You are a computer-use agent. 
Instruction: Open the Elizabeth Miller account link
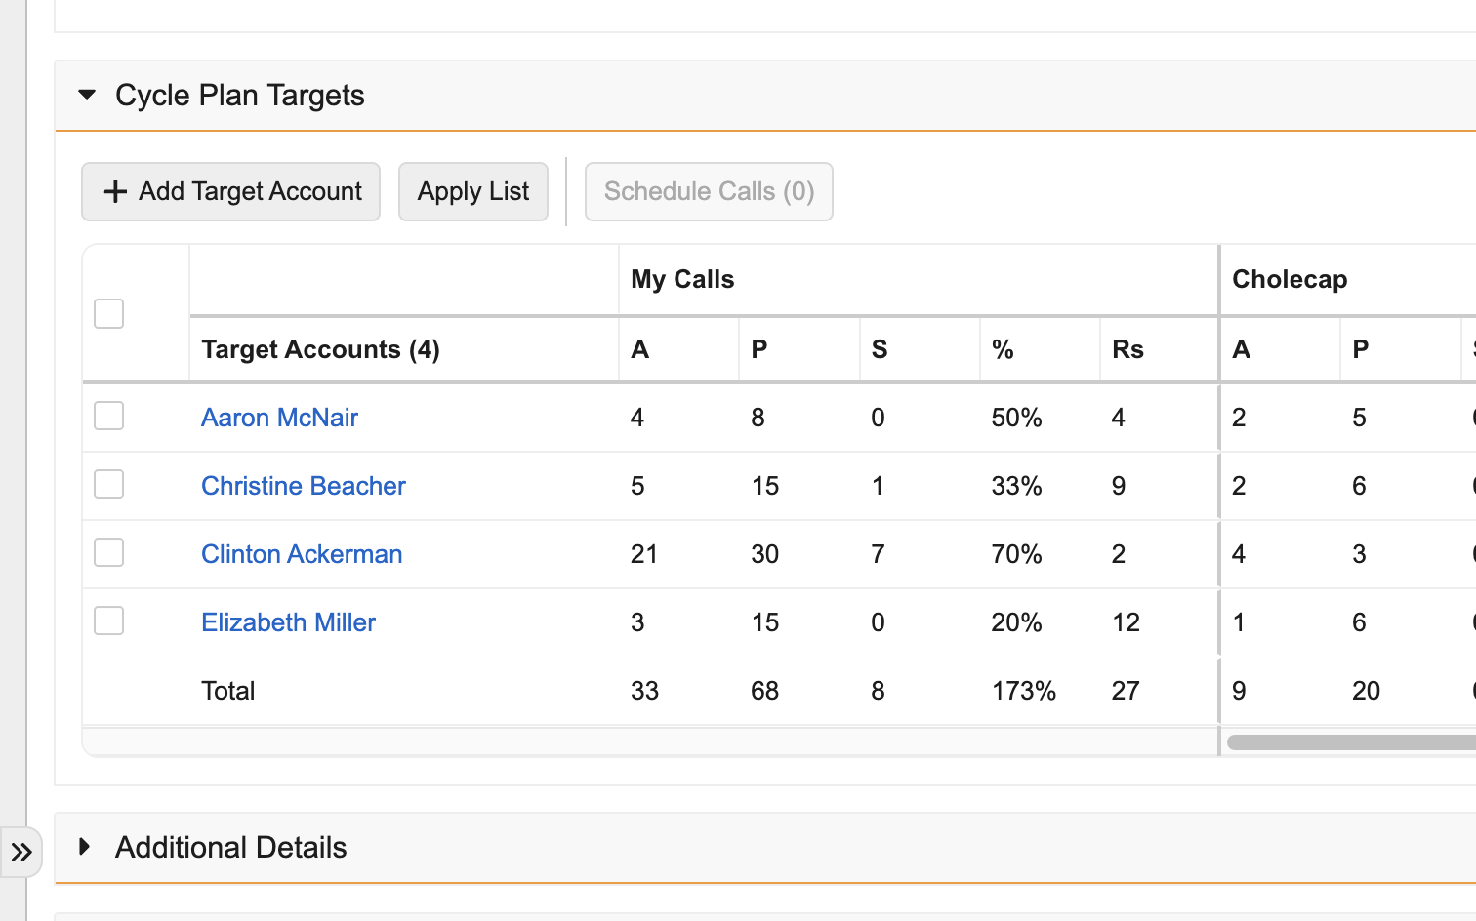pos(288,622)
